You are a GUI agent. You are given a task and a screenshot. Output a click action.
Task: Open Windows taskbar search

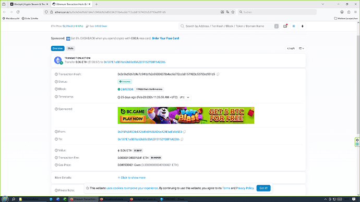point(14,199)
